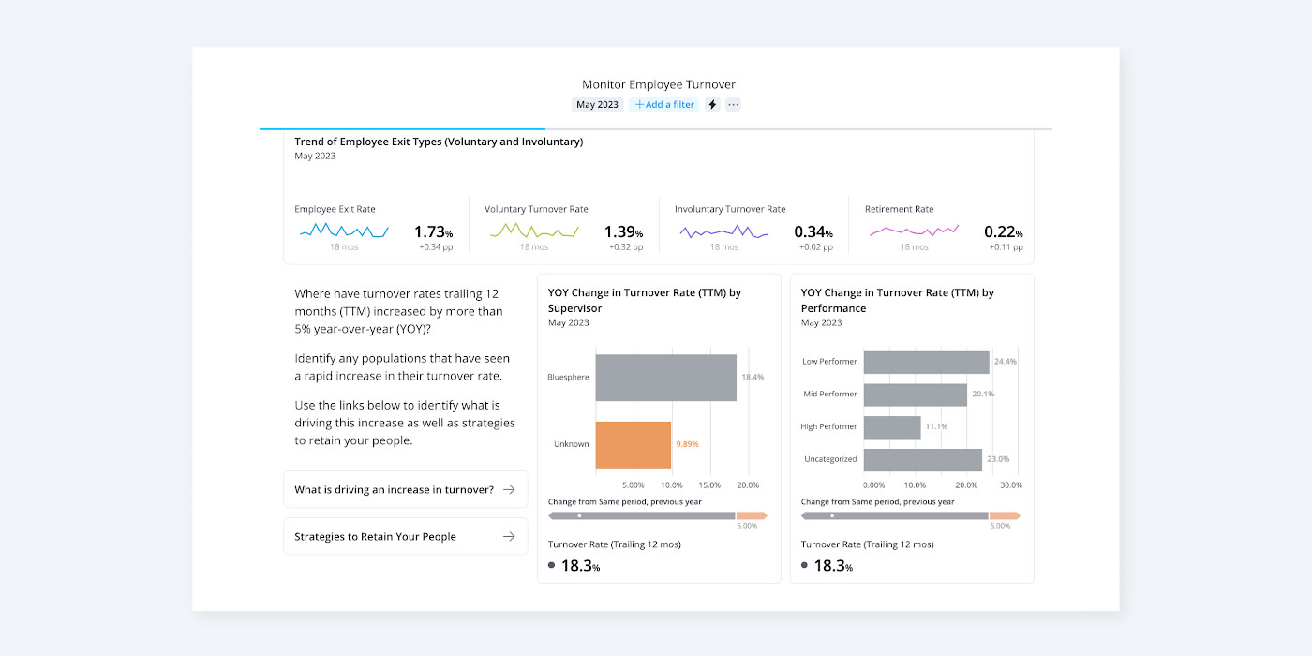Click the lightning bolt icon
1312x656 pixels.
pyautogui.click(x=712, y=105)
